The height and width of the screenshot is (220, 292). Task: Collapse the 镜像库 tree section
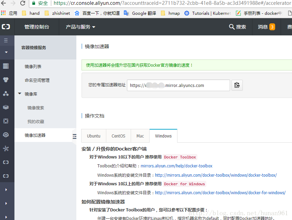point(20,94)
